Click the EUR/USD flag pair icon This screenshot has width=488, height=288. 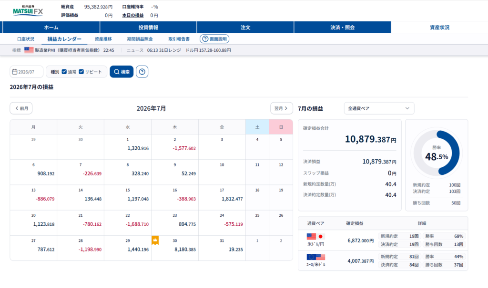tap(315, 257)
